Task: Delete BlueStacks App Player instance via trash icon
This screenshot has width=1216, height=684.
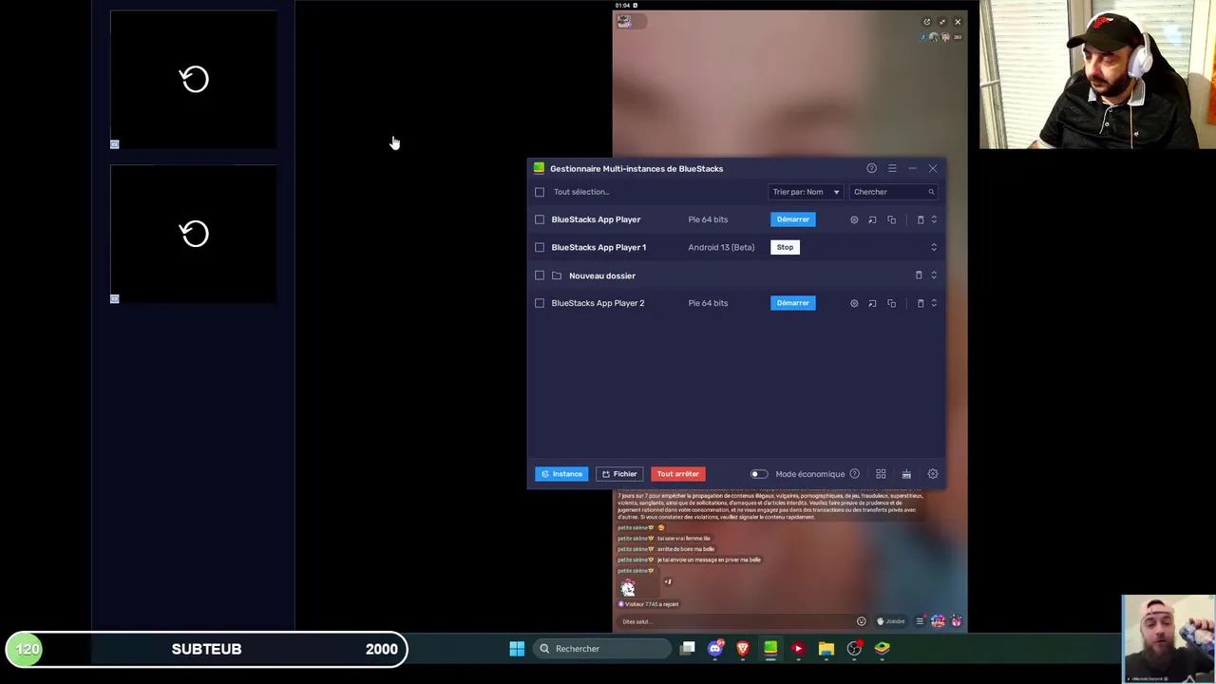Action: coord(920,219)
